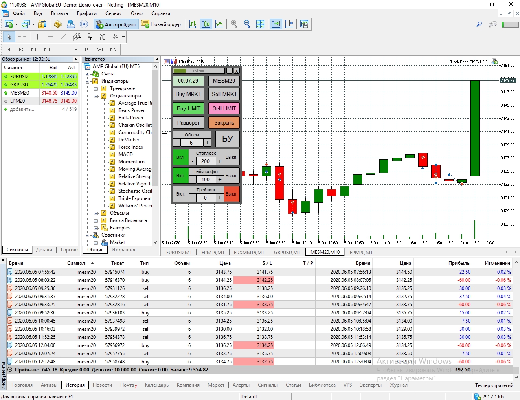Toggle the БУ breakeven button
520x400 pixels.
coord(227,138)
